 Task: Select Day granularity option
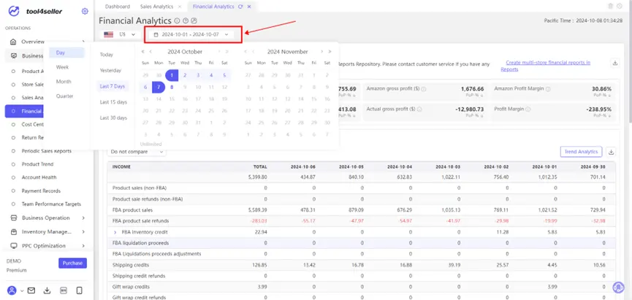tap(66, 53)
